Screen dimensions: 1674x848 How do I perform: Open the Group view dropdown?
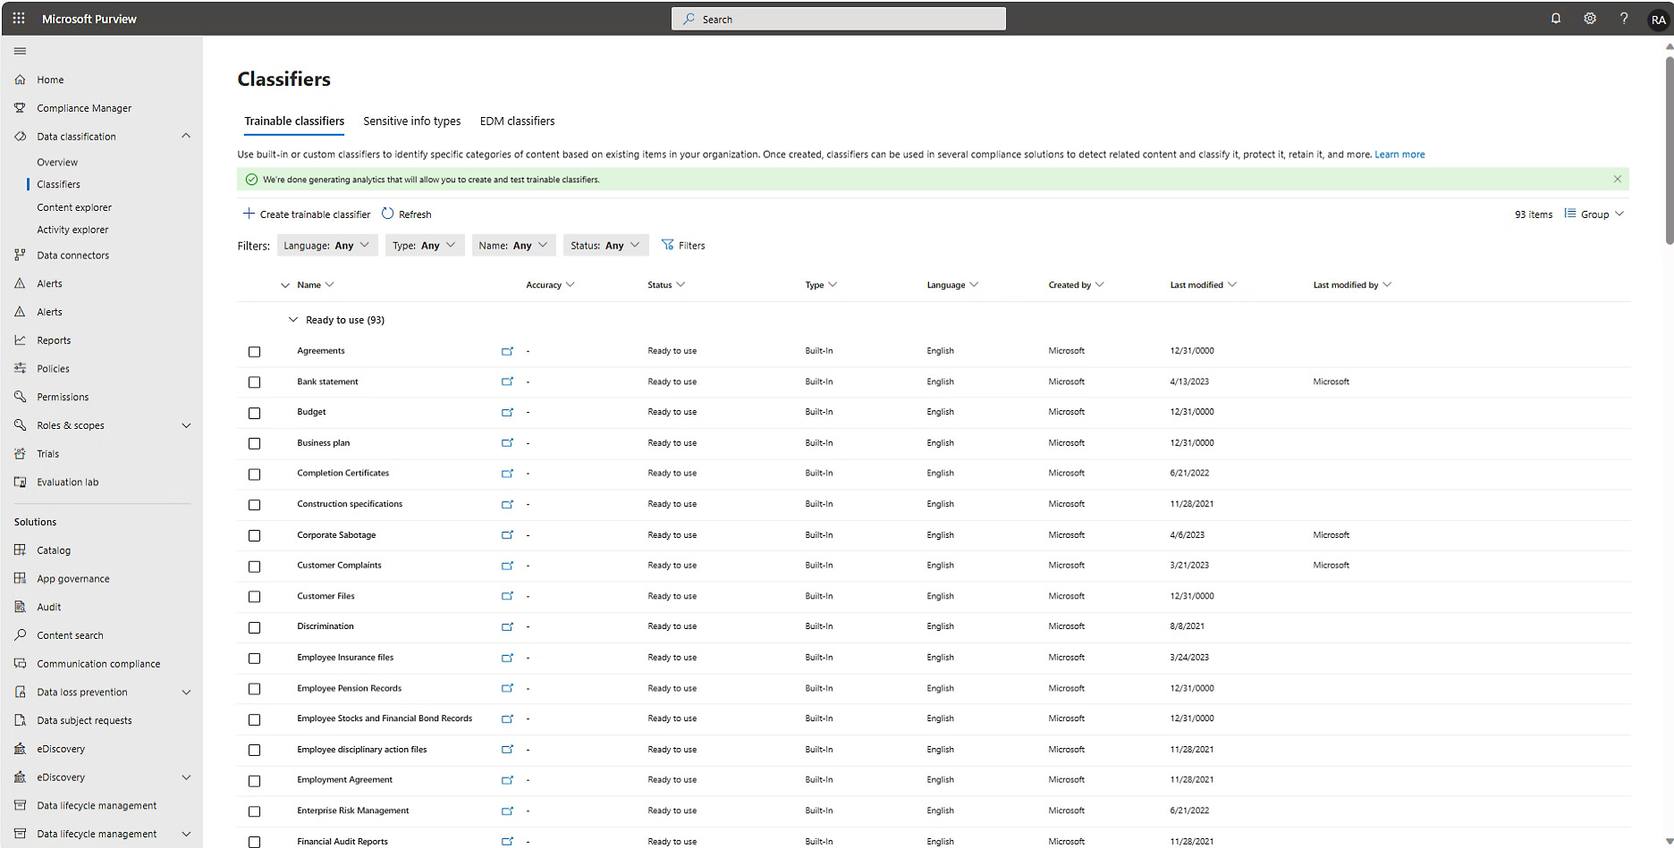pyautogui.click(x=1594, y=214)
